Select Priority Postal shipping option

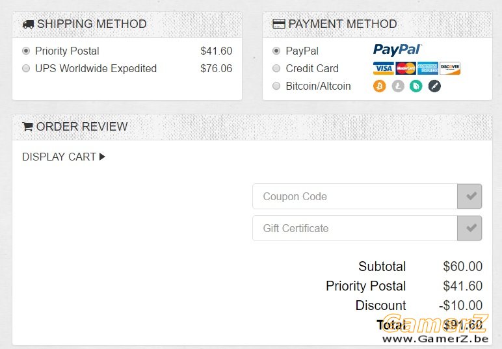coord(26,51)
